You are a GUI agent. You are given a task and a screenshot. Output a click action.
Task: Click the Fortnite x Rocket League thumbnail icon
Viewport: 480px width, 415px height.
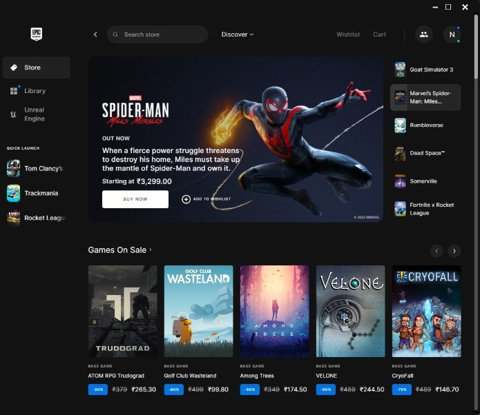point(400,209)
